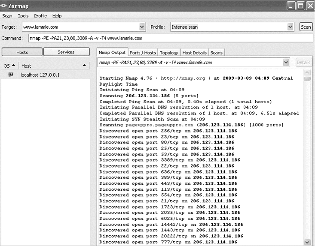Image resolution: width=315 pixels, height=246 pixels.
Task: Click the Zenmap eye icon in the title bar
Action: pos(3,6)
